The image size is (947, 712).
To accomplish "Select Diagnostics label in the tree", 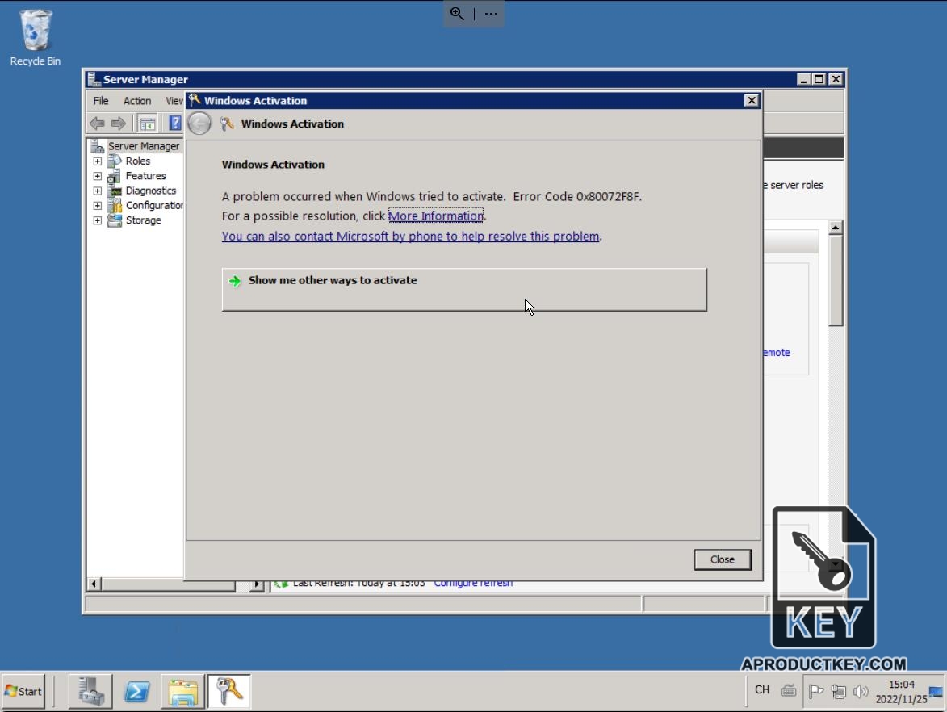I will point(150,191).
